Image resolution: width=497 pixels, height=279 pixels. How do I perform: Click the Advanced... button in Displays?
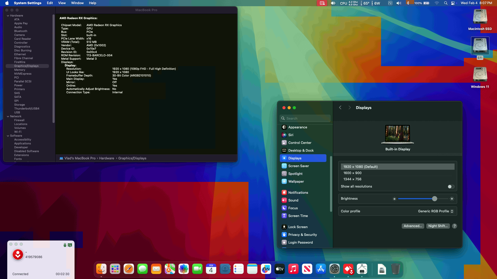click(413, 226)
